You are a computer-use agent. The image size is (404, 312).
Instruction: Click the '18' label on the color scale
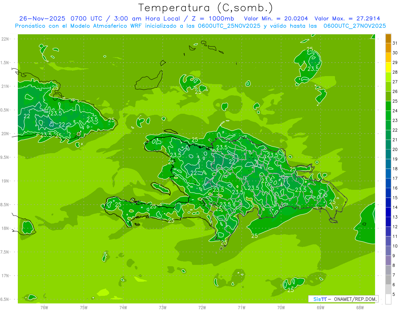click(x=395, y=169)
